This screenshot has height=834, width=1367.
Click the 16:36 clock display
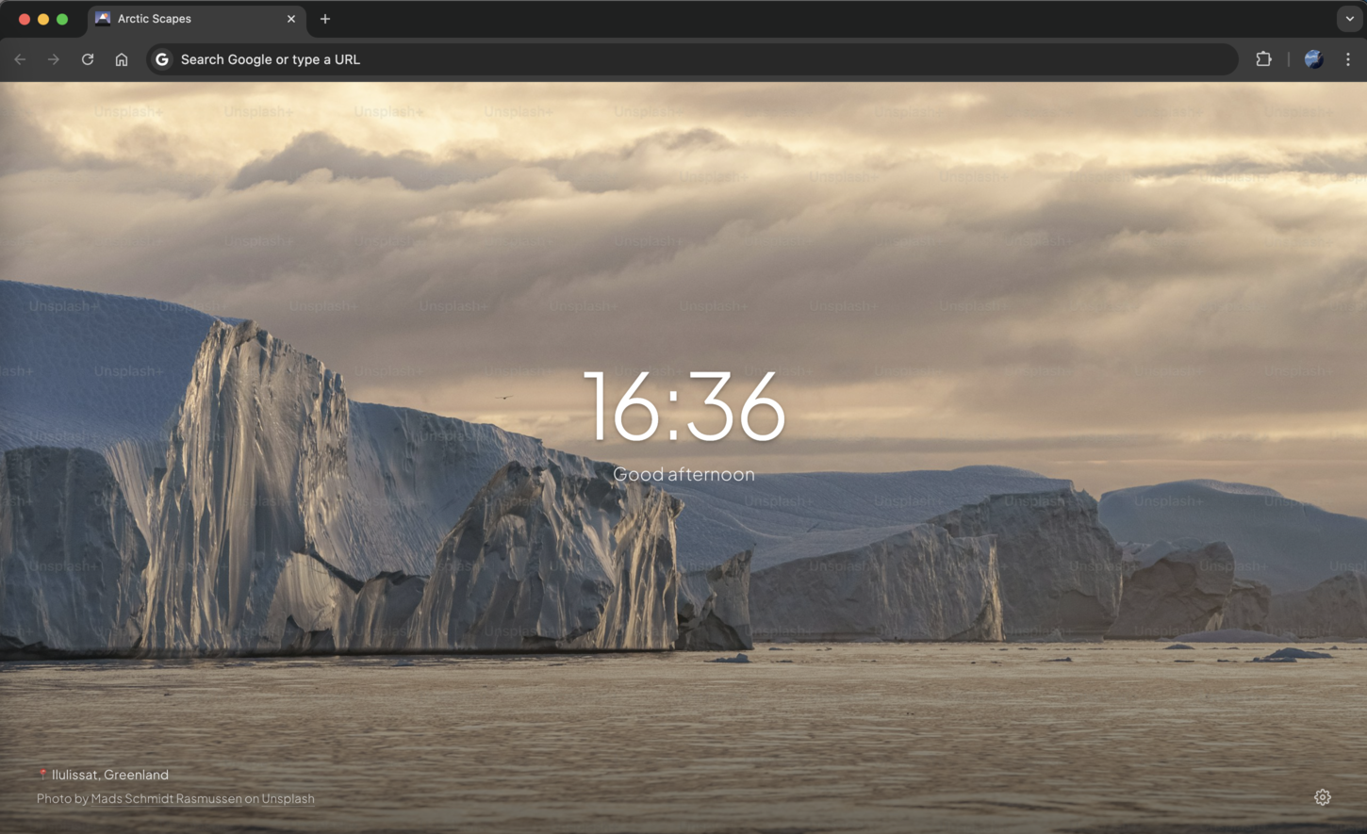click(x=683, y=406)
